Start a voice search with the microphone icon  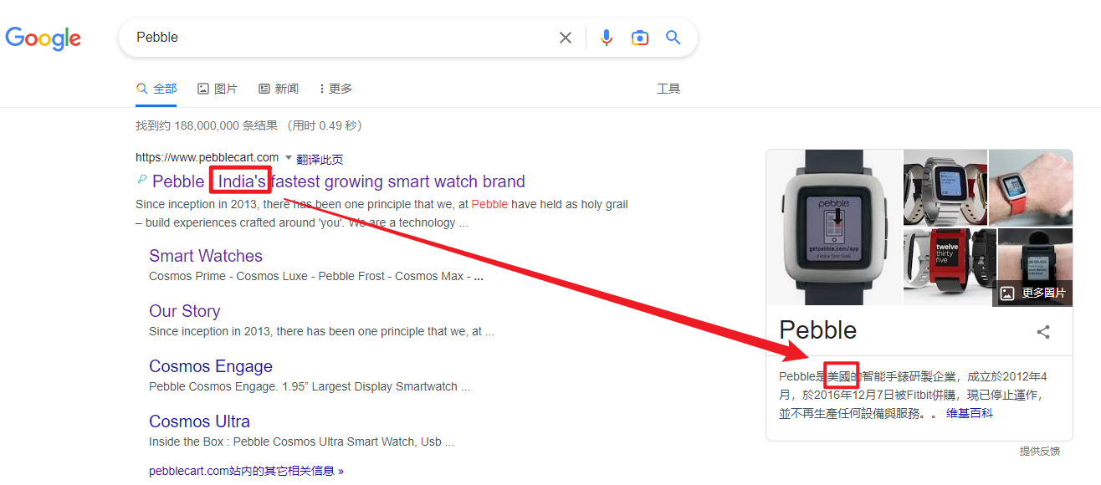point(606,37)
